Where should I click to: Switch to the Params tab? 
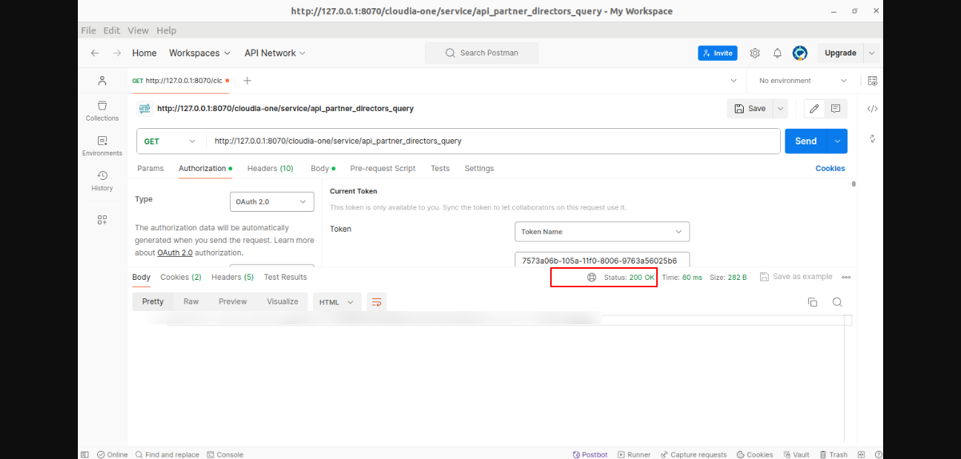(x=151, y=169)
